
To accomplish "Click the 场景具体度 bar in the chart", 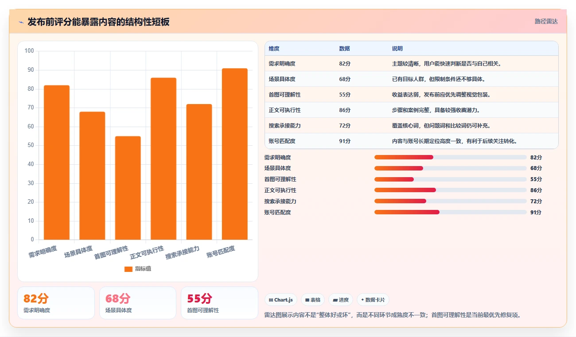I will pyautogui.click(x=92, y=176).
